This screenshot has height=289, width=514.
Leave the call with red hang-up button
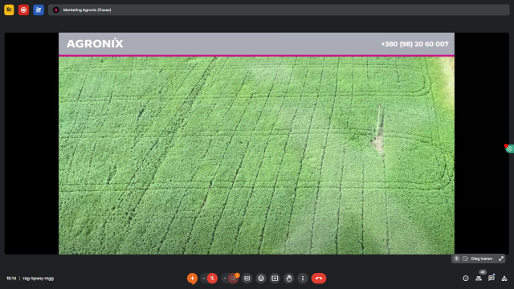tap(319, 279)
